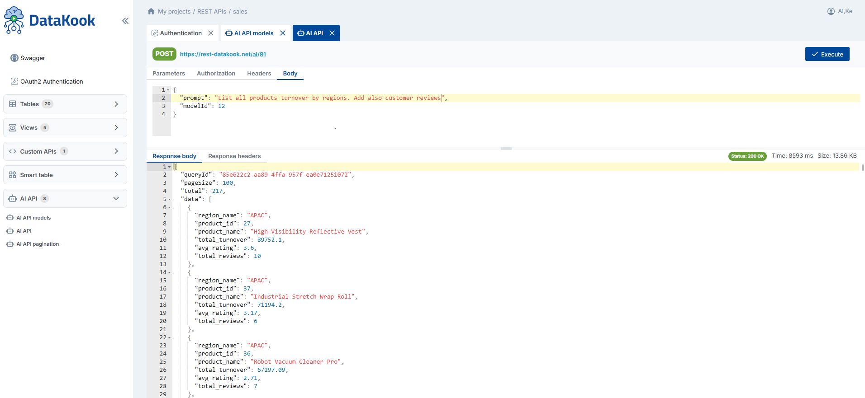865x398 pixels.
Task: Open the Authorization tab
Action: 216,73
